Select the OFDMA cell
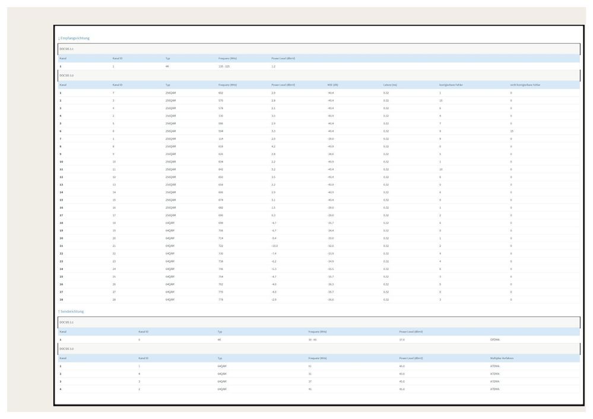 pos(494,340)
